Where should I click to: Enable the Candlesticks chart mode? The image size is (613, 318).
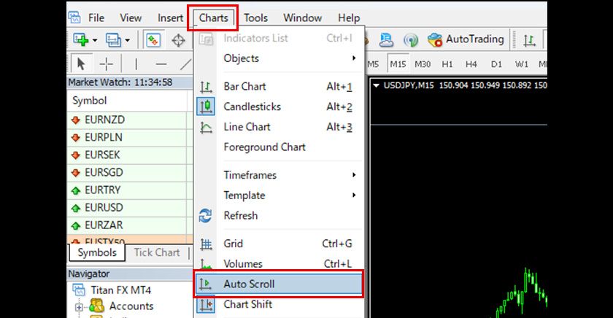pos(252,106)
